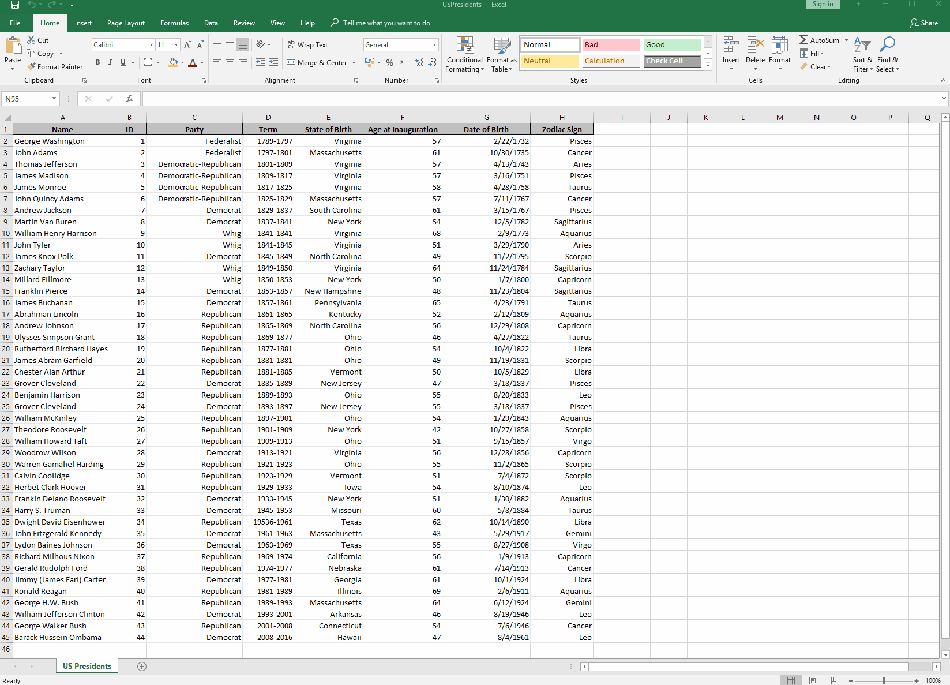The height and width of the screenshot is (685, 950).
Task: Toggle Wrap Text
Action: point(307,44)
